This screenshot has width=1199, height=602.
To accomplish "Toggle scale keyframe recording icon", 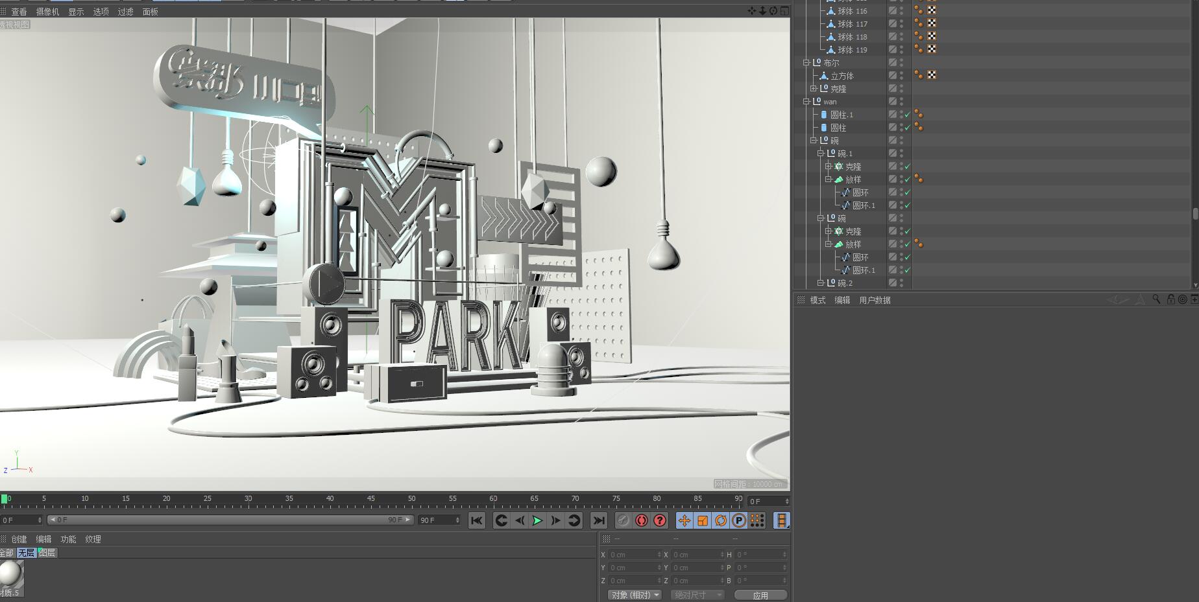I will 703,520.
